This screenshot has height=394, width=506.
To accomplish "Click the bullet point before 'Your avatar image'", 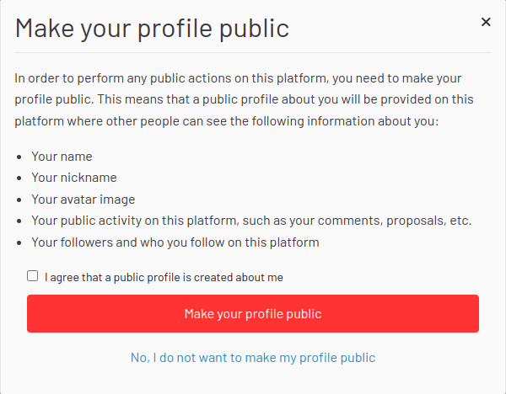I will tap(19, 200).
